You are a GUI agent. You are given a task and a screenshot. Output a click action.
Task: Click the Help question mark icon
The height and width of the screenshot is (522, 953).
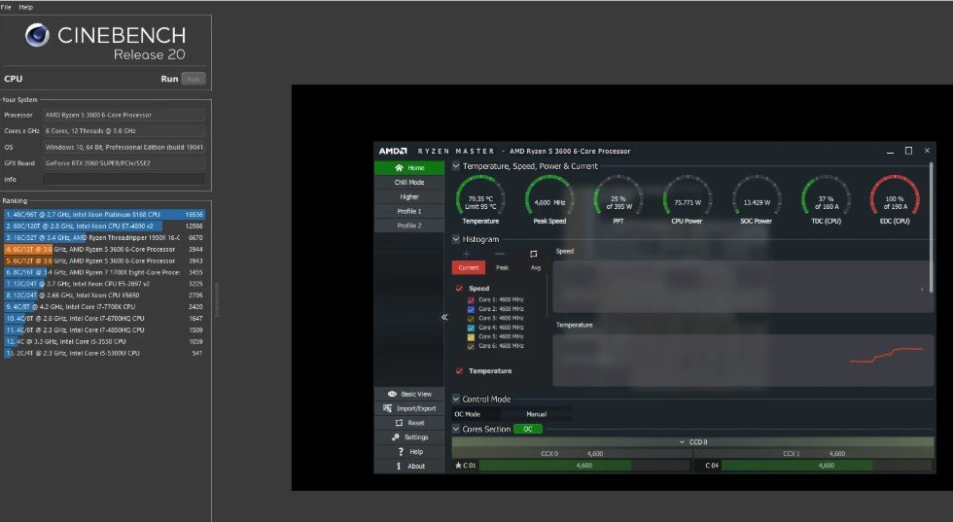click(x=400, y=451)
